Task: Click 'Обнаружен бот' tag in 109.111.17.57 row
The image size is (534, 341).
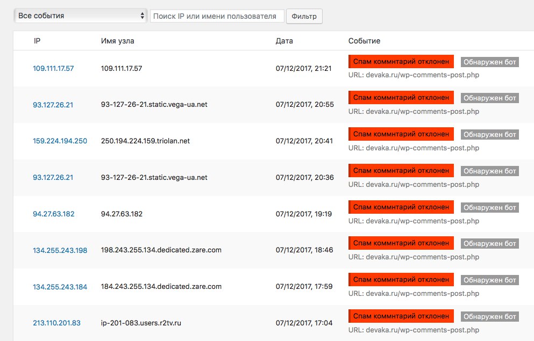Action: [x=490, y=62]
